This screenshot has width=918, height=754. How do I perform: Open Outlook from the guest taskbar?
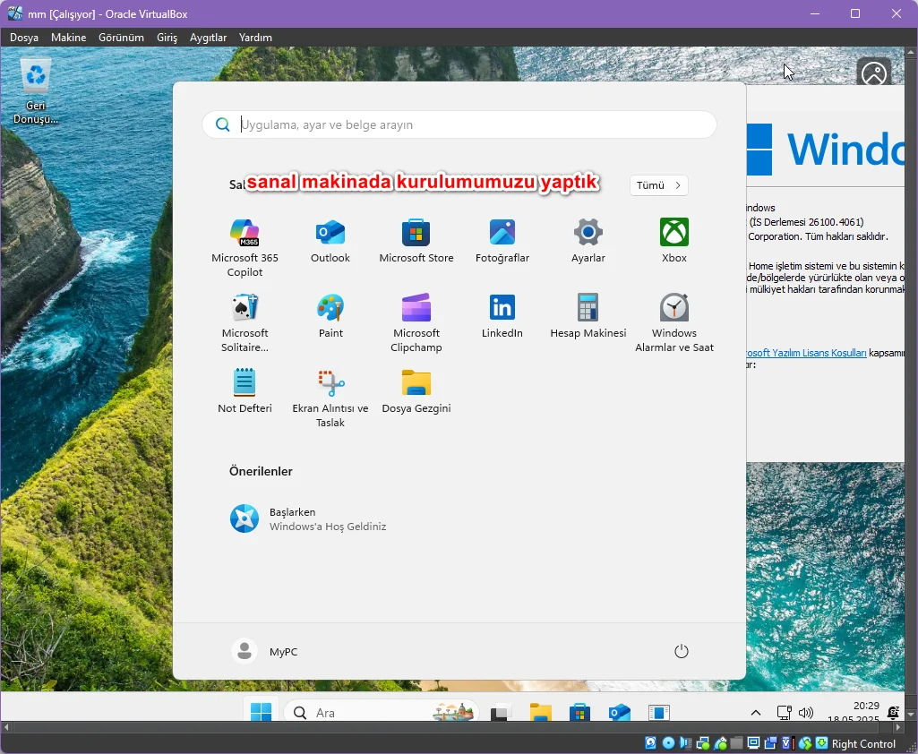pos(620,712)
